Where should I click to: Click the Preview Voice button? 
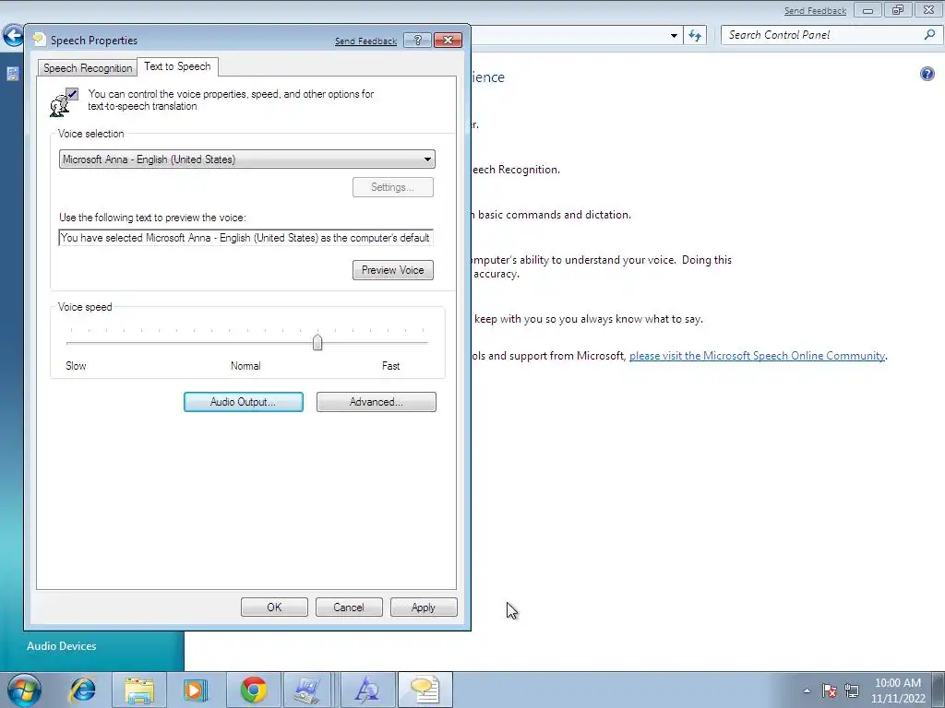click(392, 270)
